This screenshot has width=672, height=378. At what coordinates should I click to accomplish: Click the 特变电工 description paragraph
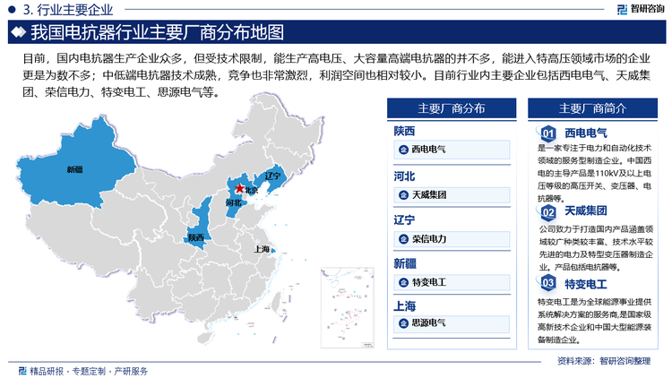pos(594,321)
